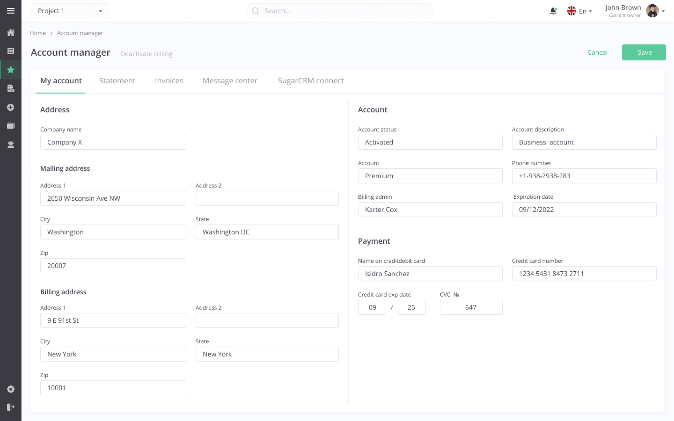Click the Home breadcrumb link

tap(38, 33)
